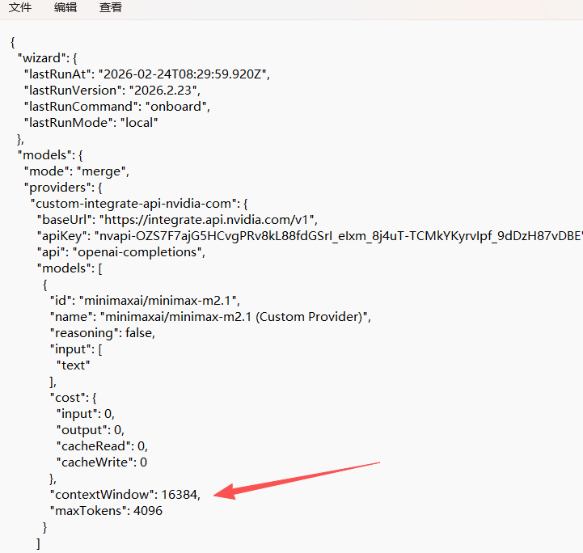Click the lastRunAt timestamp value line

pos(147,74)
